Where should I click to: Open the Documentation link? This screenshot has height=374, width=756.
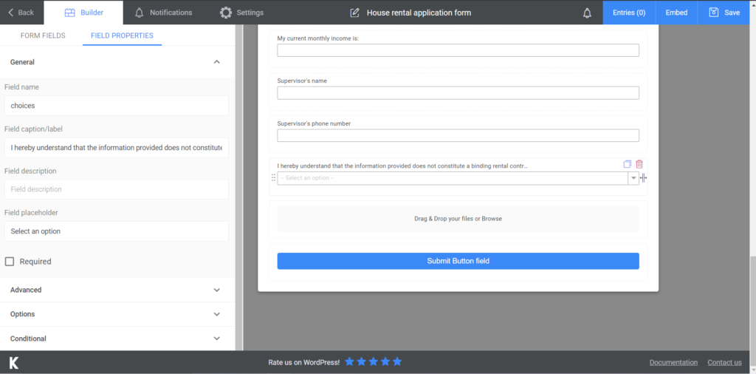pyautogui.click(x=673, y=362)
